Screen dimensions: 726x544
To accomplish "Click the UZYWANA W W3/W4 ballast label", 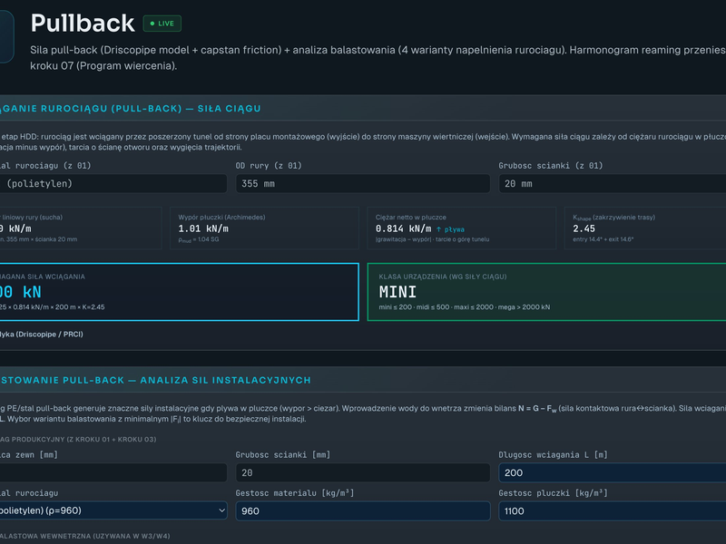I will [85, 536].
